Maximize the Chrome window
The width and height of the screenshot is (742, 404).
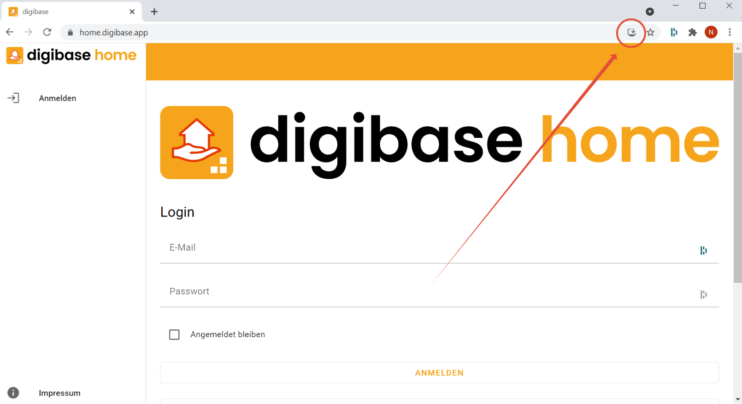702,6
